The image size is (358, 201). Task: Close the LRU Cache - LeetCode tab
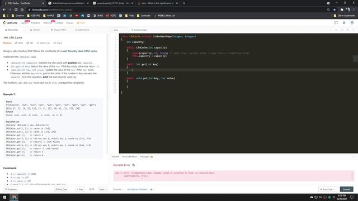coord(43,3)
